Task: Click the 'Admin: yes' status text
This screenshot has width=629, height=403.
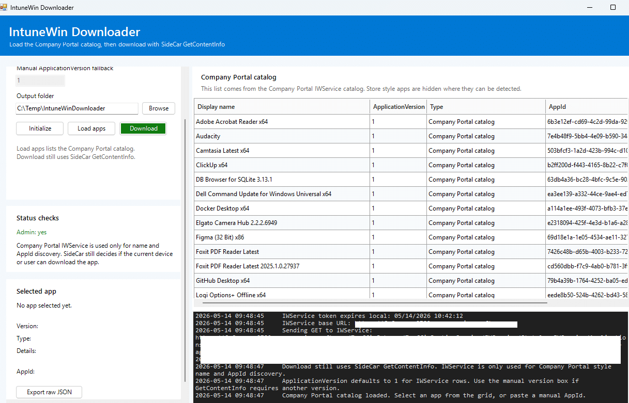Action: point(32,232)
